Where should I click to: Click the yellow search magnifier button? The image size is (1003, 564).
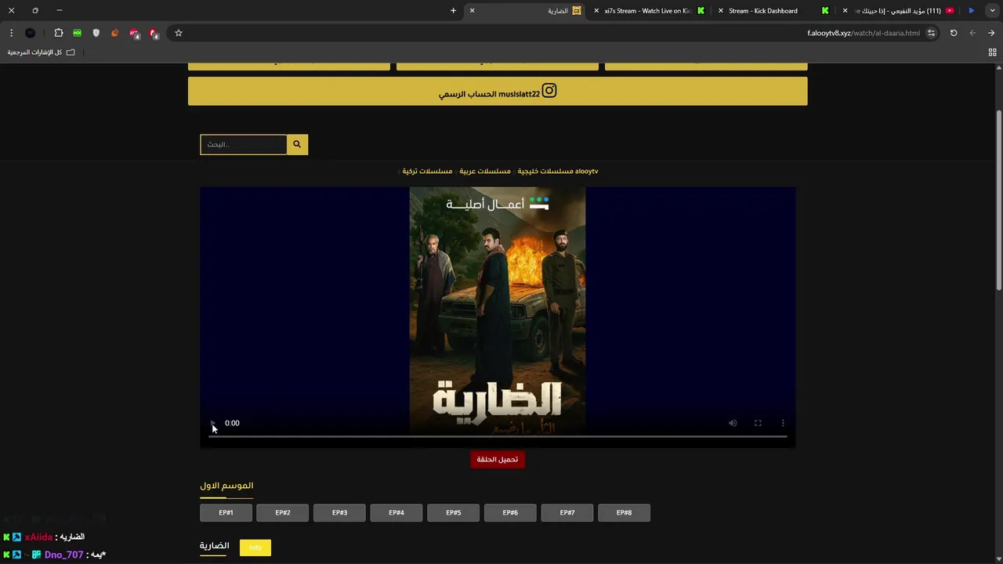(x=297, y=144)
